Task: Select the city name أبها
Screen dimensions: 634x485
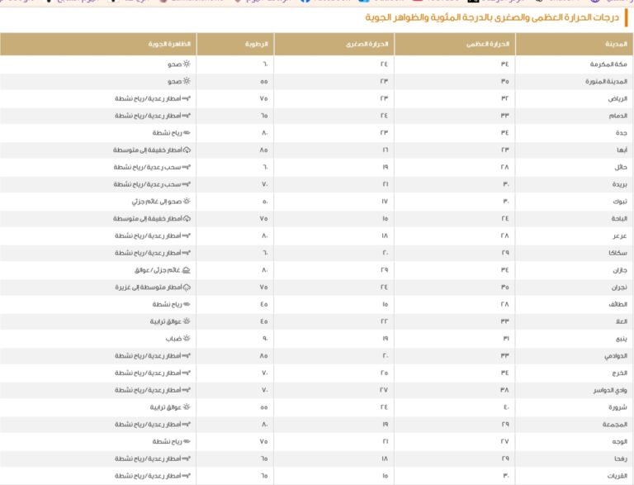Action: click(622, 150)
